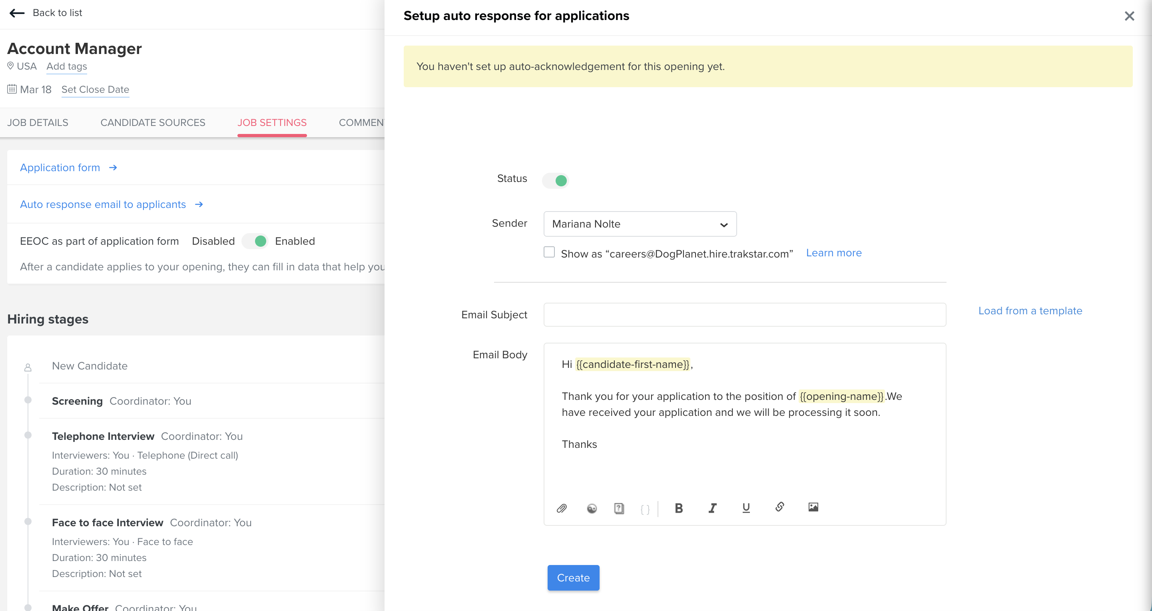Click 'Interviewers: You · Face to face' text
Image resolution: width=1152 pixels, height=611 pixels.
(x=123, y=542)
